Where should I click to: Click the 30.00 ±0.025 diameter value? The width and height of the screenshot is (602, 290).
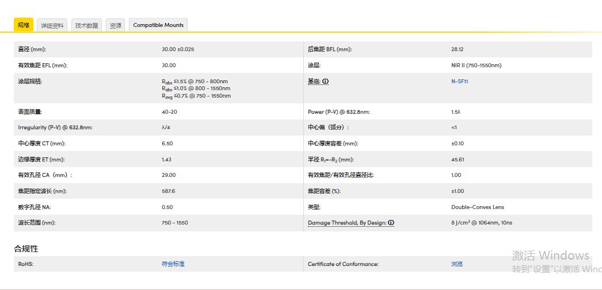click(x=178, y=49)
